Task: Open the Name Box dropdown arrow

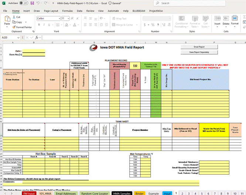Action: point(18,38)
